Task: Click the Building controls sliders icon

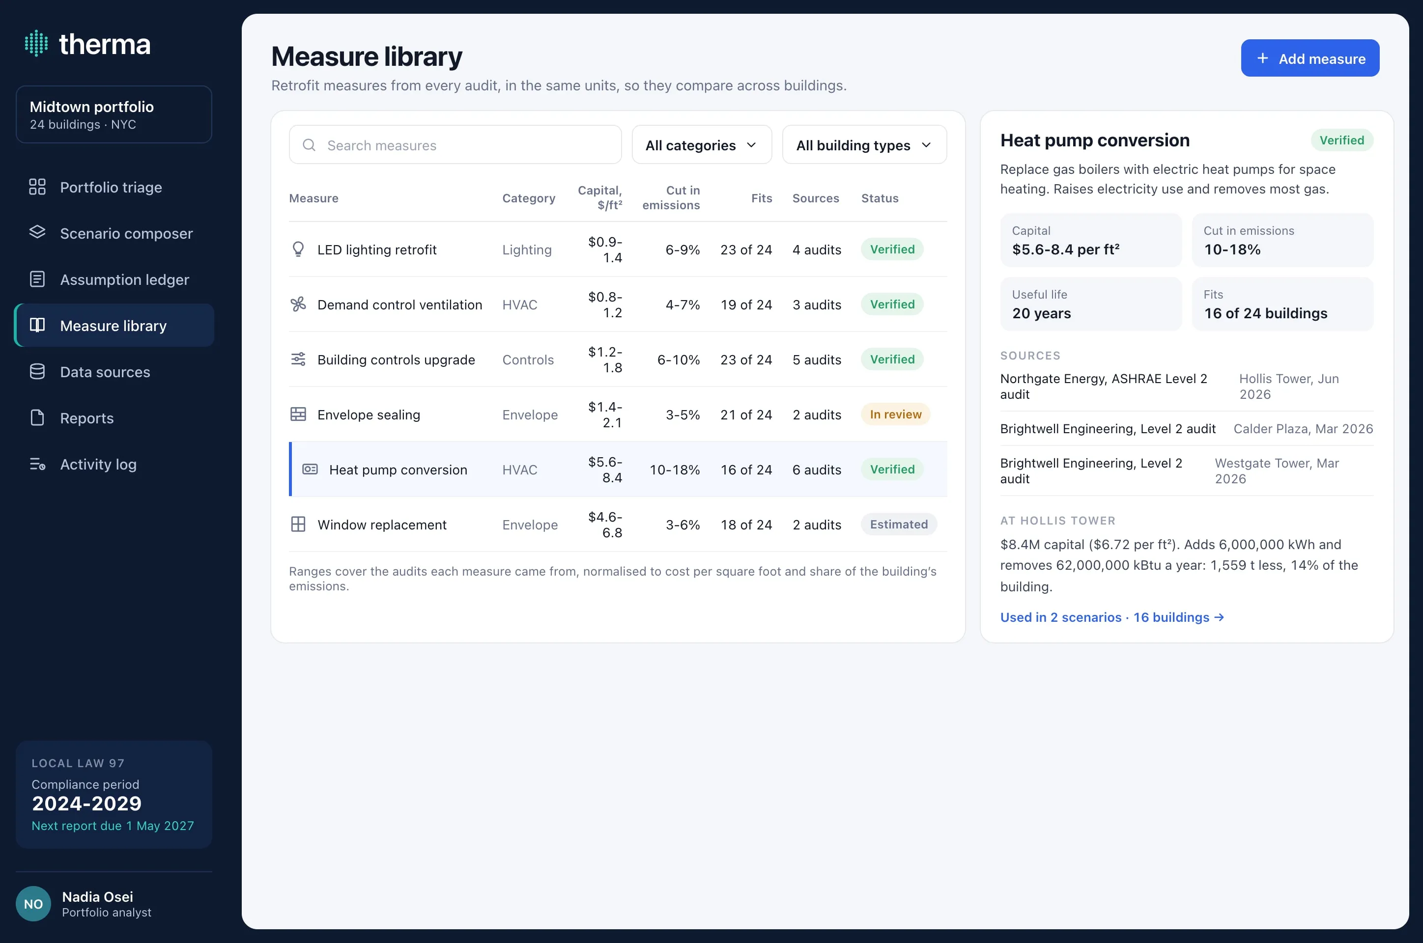Action: coord(298,359)
